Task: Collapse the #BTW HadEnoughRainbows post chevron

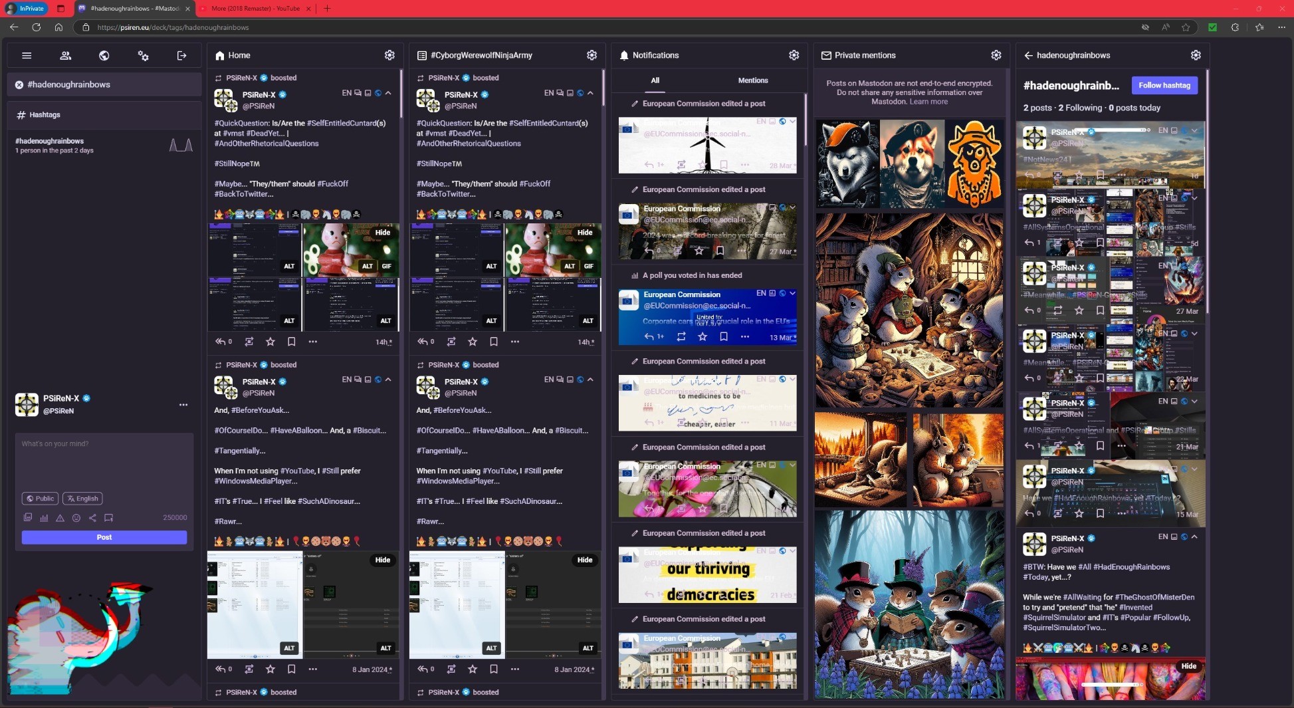Action: tap(1195, 536)
